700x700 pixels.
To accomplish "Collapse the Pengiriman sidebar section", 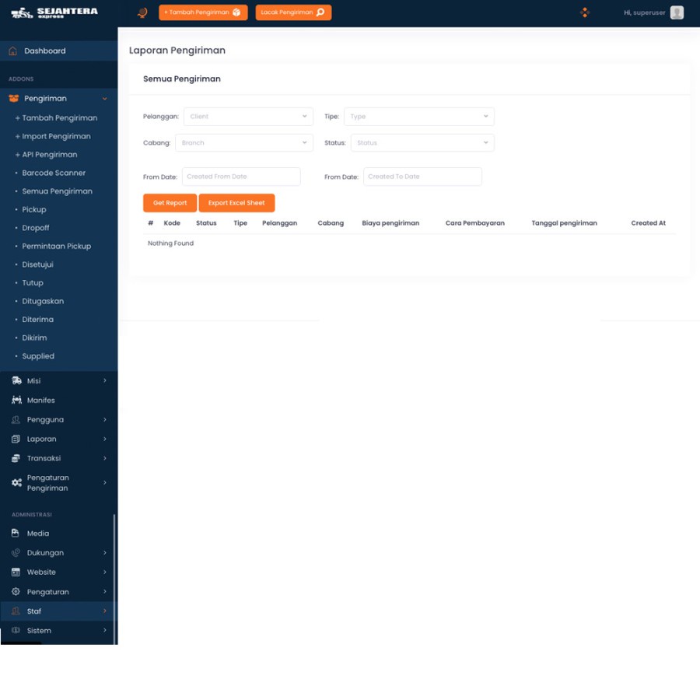I will [105, 98].
